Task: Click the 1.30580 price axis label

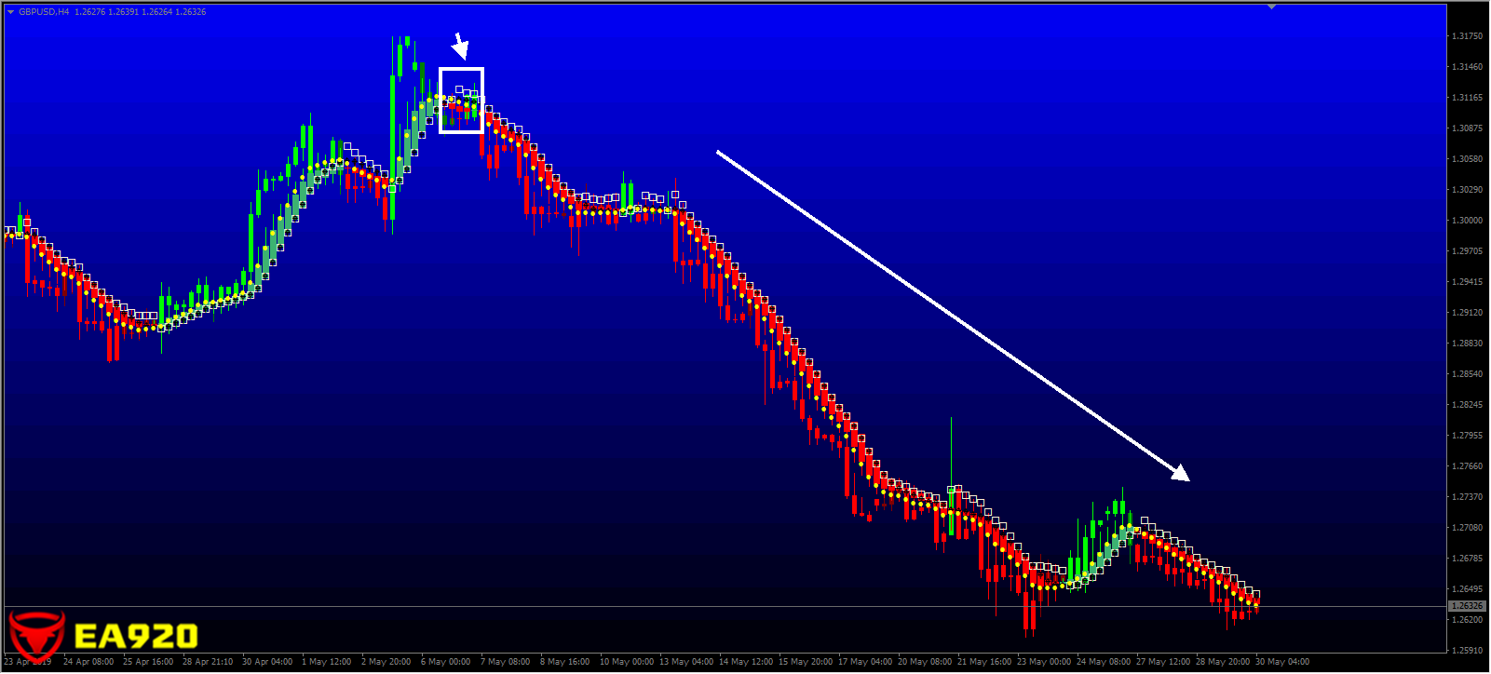Action: pos(1467,159)
